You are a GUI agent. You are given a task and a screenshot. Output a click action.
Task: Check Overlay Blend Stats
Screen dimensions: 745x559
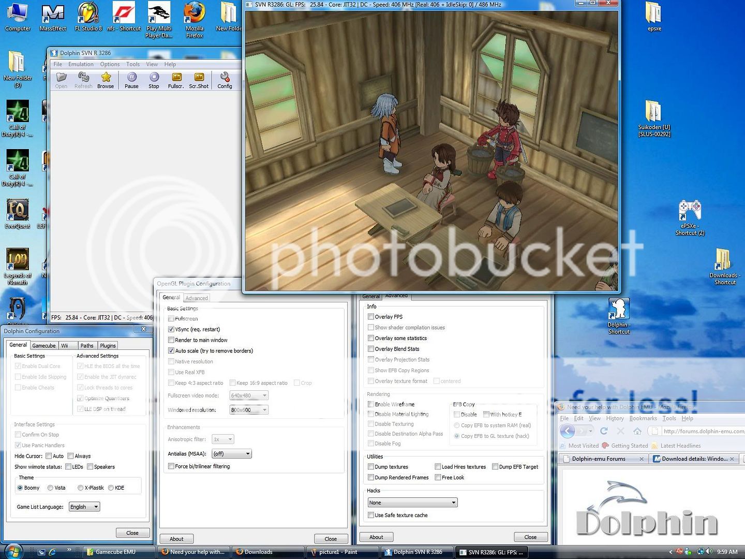371,349
